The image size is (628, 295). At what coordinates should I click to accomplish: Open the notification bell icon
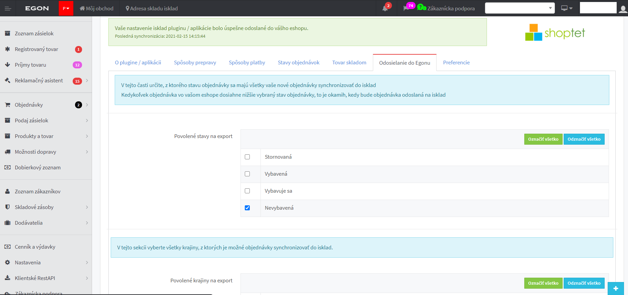coord(385,8)
